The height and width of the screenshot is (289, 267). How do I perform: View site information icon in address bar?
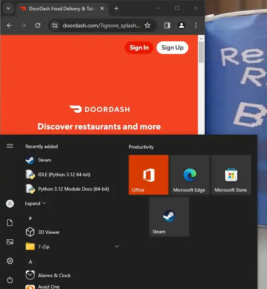(x=55, y=25)
